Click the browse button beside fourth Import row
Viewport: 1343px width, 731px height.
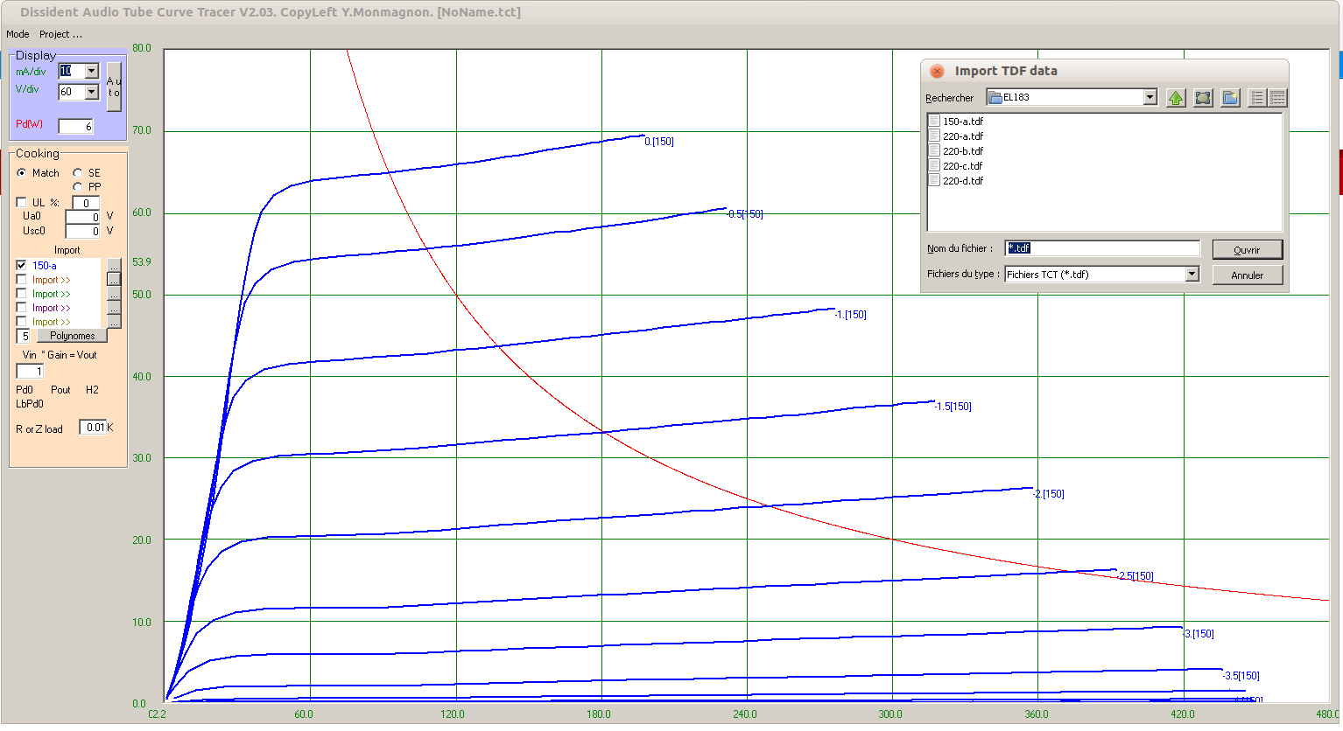pyautogui.click(x=114, y=307)
